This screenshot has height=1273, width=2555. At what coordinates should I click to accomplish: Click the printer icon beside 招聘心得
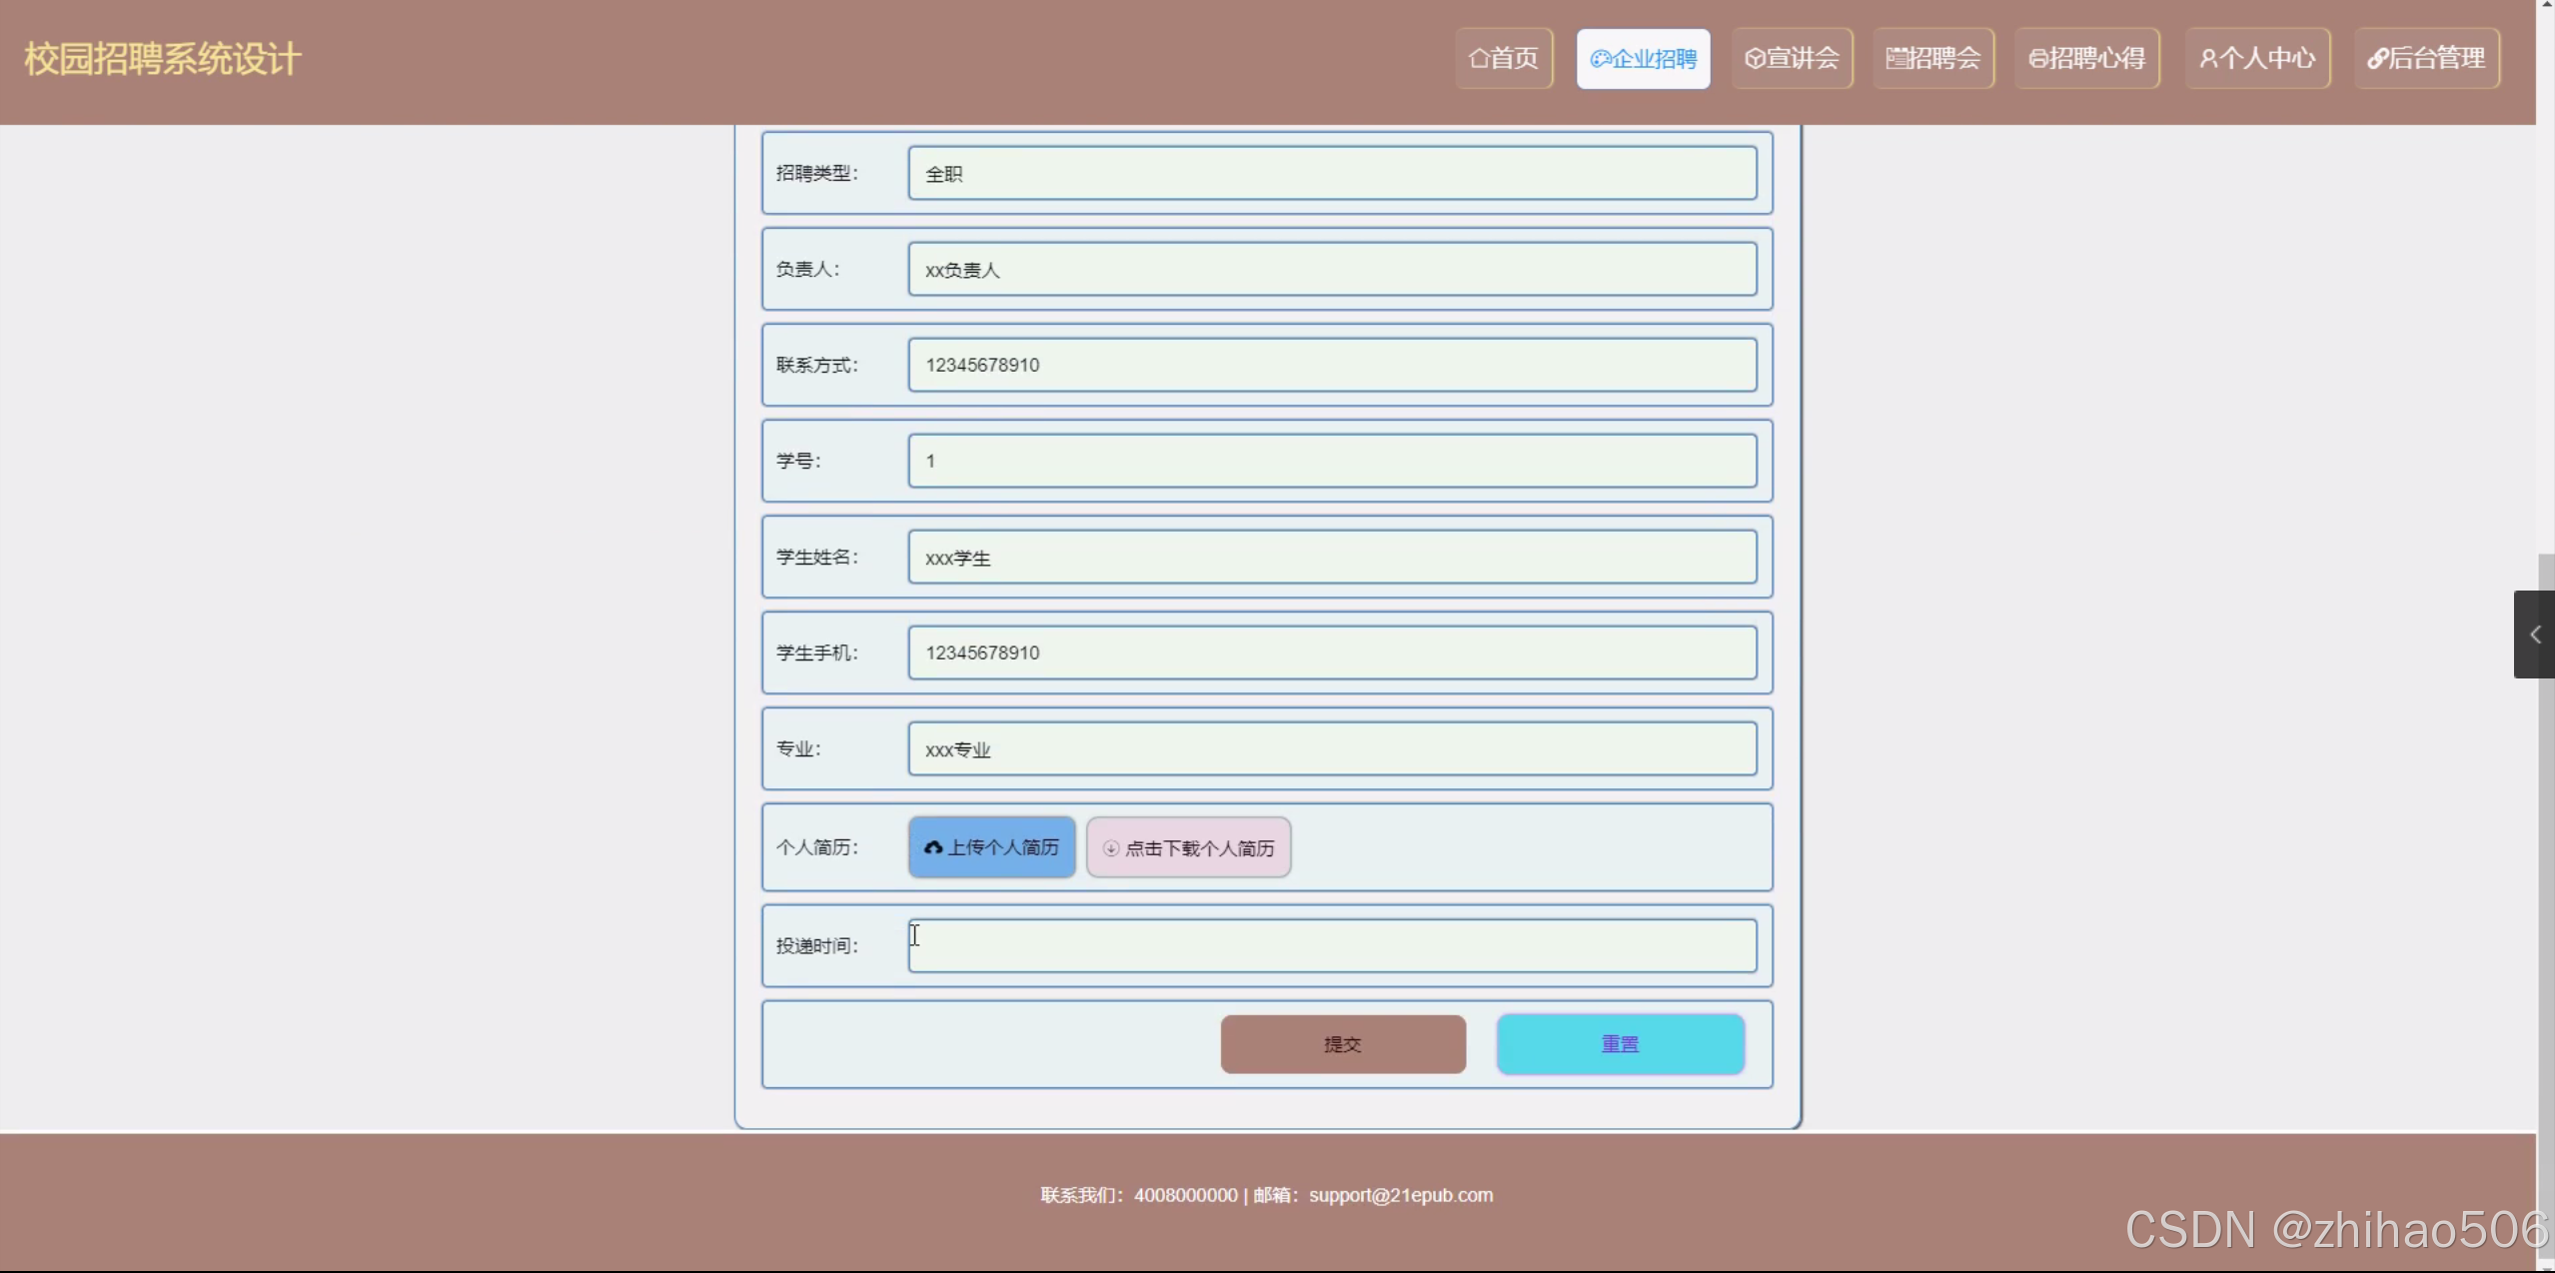(x=2037, y=59)
